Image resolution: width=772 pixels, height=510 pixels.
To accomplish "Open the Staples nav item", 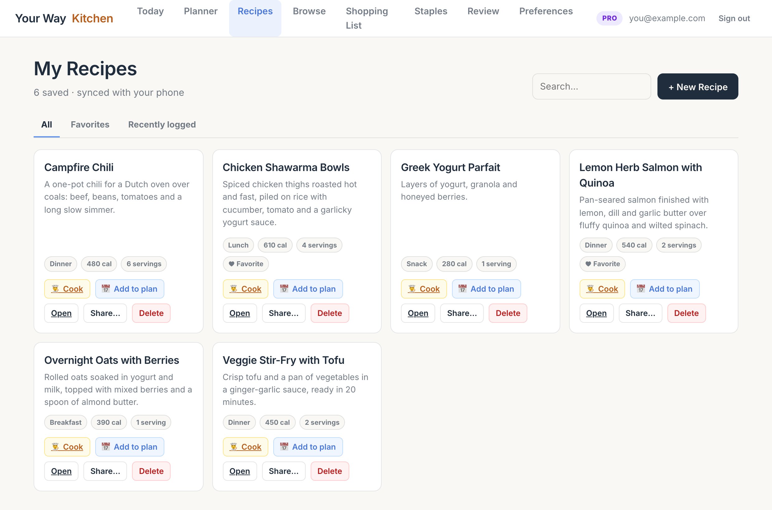I will (431, 11).
